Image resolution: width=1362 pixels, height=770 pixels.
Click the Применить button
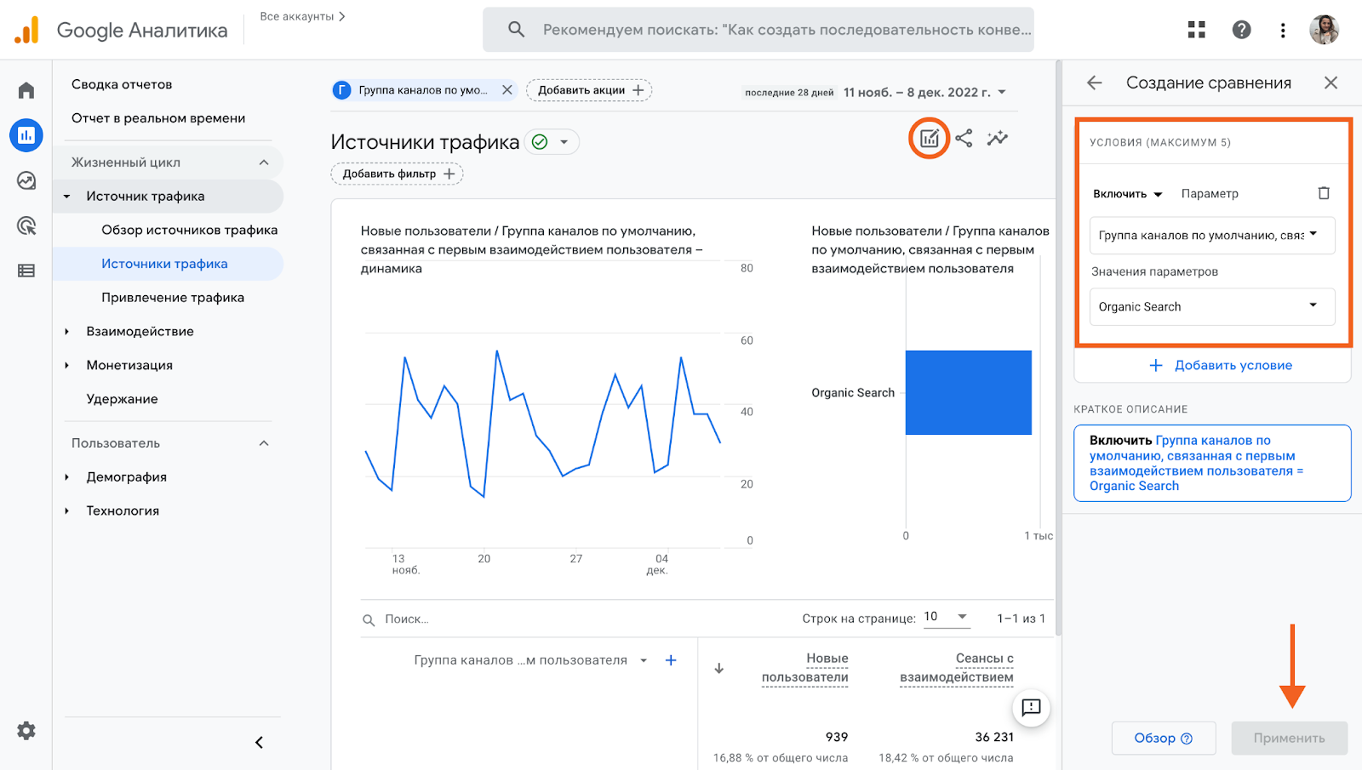click(1289, 738)
